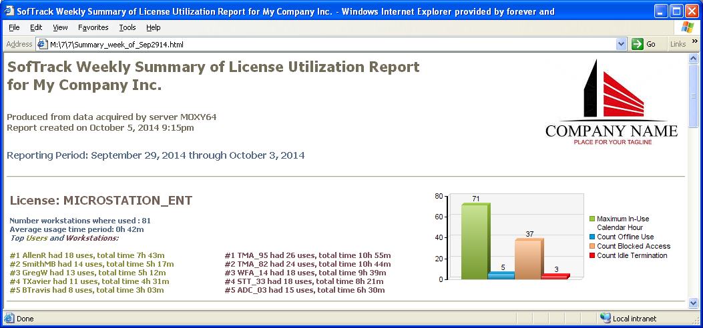Click the 'Reporting Period' date line
Image resolution: width=703 pixels, height=328 pixels.
pos(156,155)
